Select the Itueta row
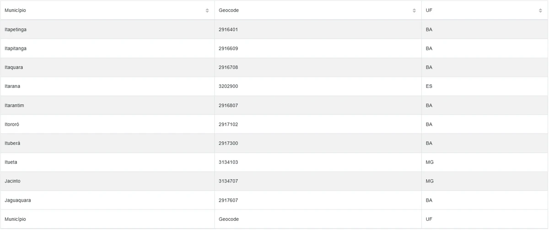The image size is (549, 230). coord(11,162)
